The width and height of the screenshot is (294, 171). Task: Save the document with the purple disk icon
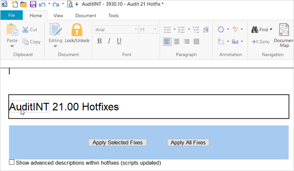[33, 4]
